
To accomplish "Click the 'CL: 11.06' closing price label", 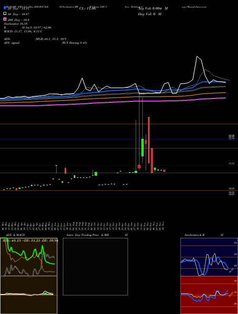I will (88, 9).
